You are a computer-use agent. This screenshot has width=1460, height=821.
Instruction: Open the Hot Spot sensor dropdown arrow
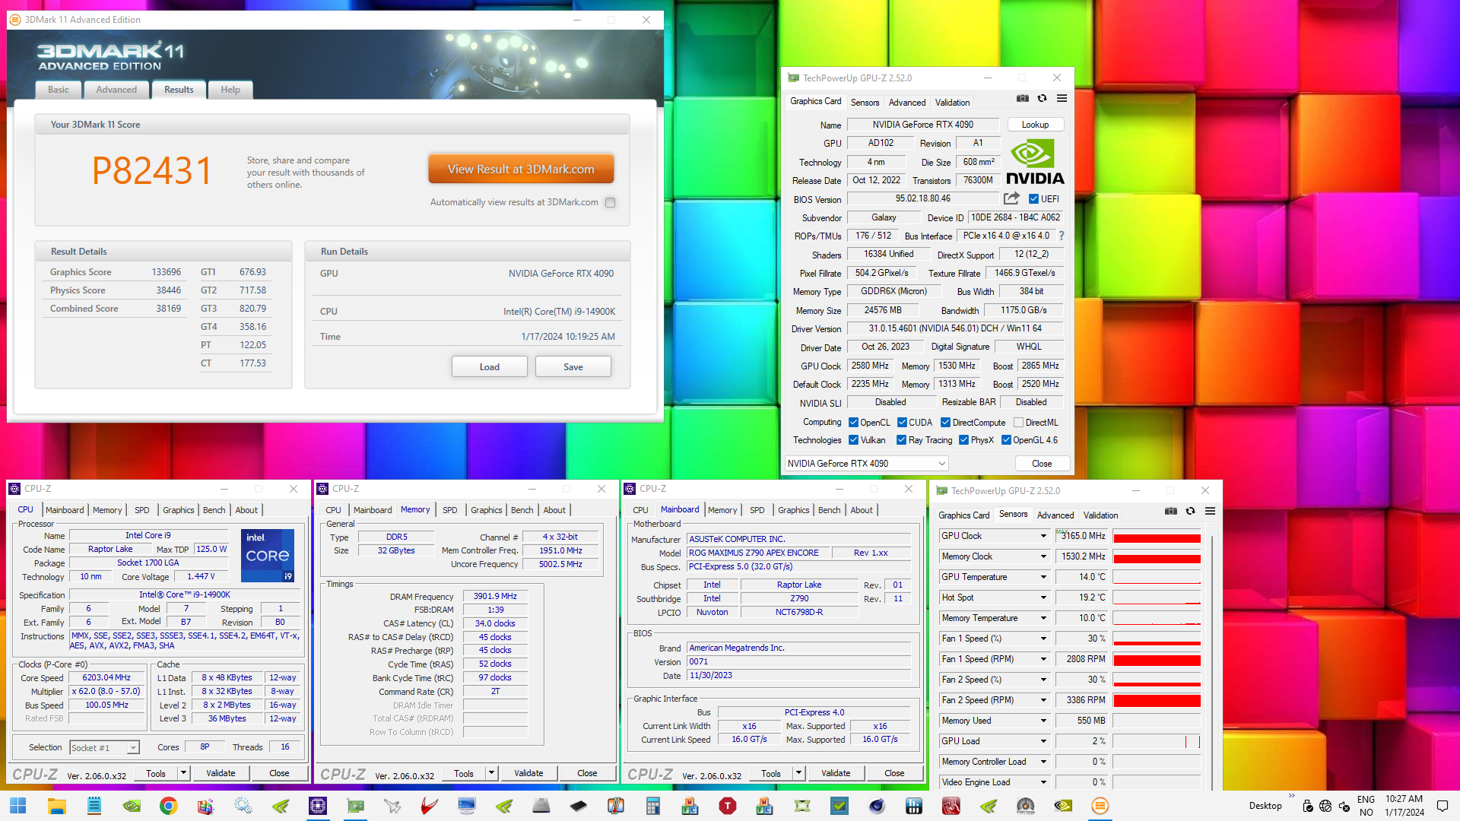click(1043, 598)
